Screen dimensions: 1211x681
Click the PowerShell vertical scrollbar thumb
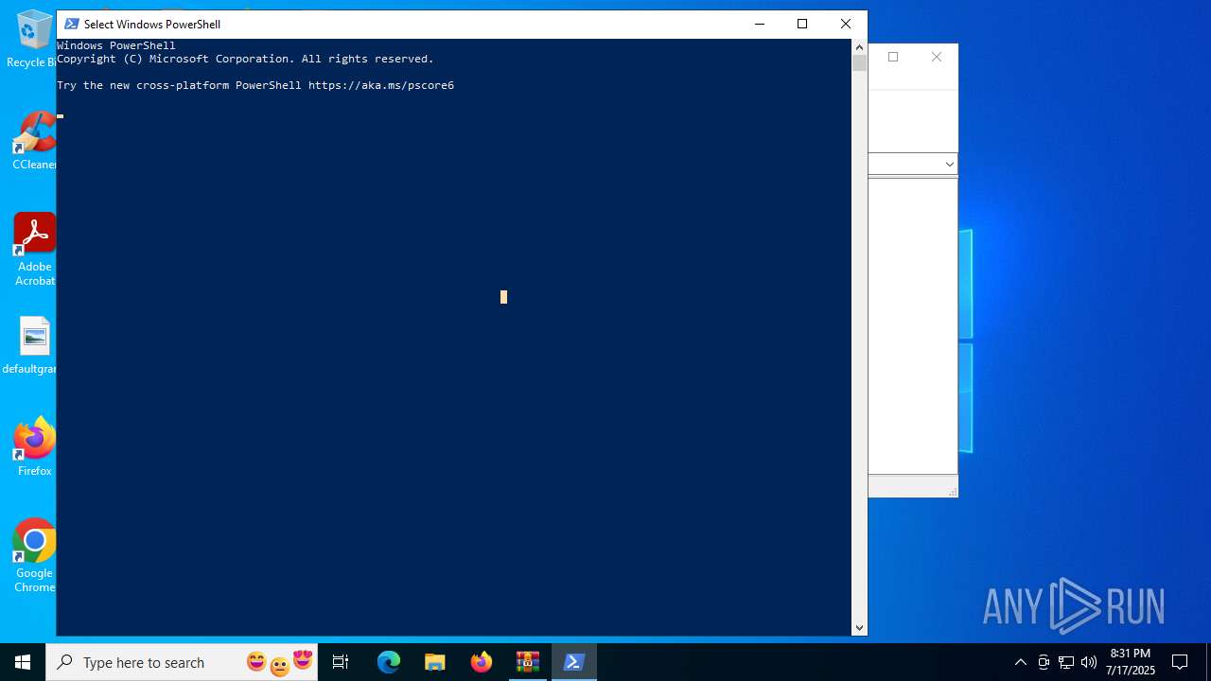click(859, 63)
